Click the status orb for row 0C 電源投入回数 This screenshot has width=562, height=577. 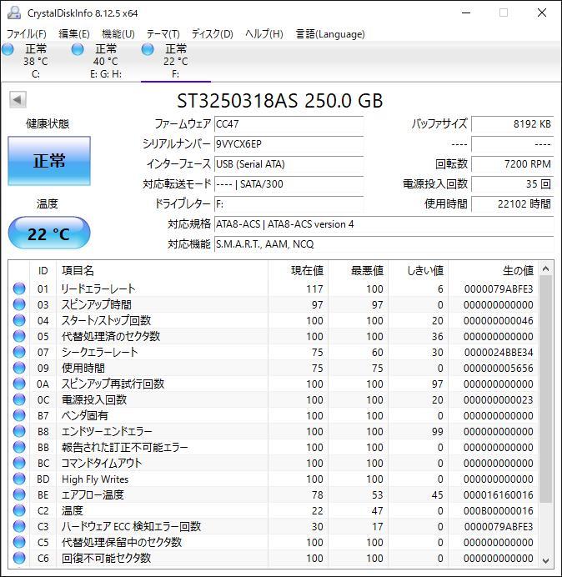[x=19, y=399]
